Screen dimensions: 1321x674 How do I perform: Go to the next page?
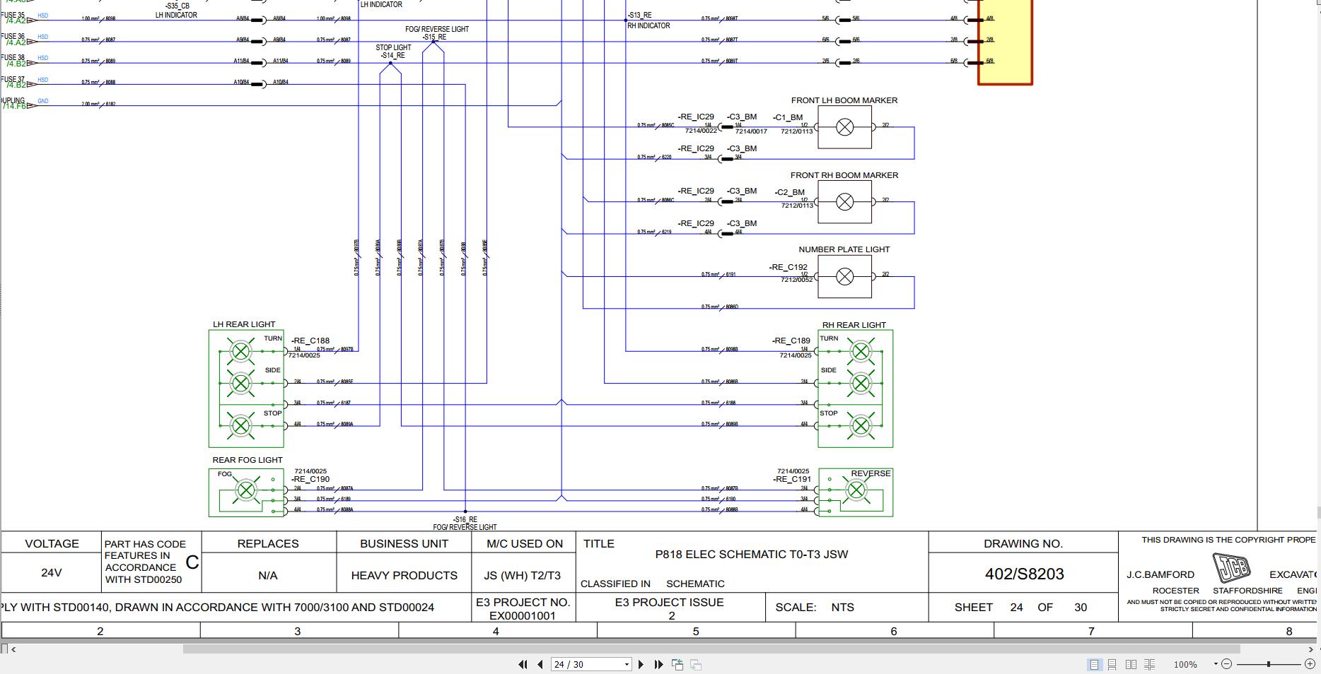click(641, 664)
